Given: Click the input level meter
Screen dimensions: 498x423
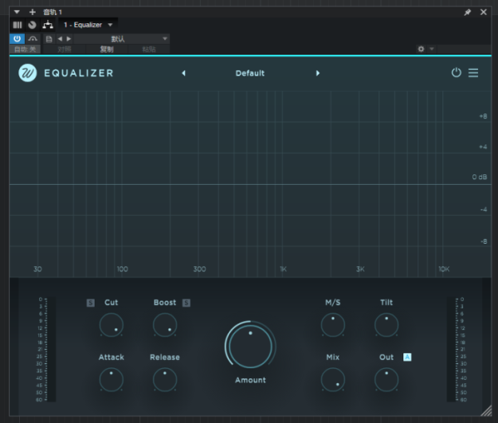Looking at the screenshot, I should (x=50, y=349).
